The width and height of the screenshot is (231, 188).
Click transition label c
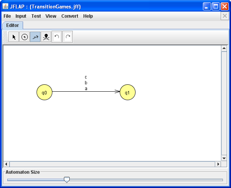pos(86,77)
